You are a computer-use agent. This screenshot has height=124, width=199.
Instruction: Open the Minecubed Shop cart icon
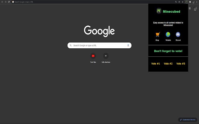pyautogui.click(x=158, y=34)
